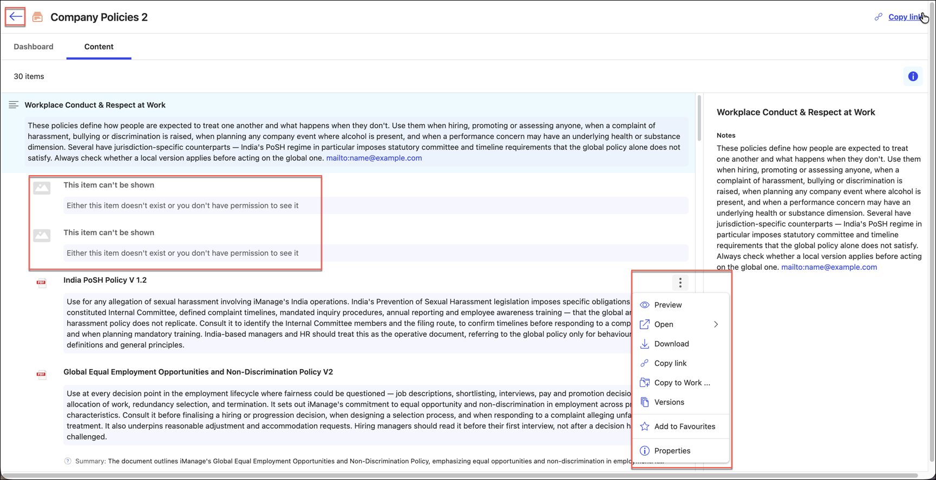The width and height of the screenshot is (936, 480).
Task: Select Copy to Work ... menu entry
Action: (x=680, y=383)
